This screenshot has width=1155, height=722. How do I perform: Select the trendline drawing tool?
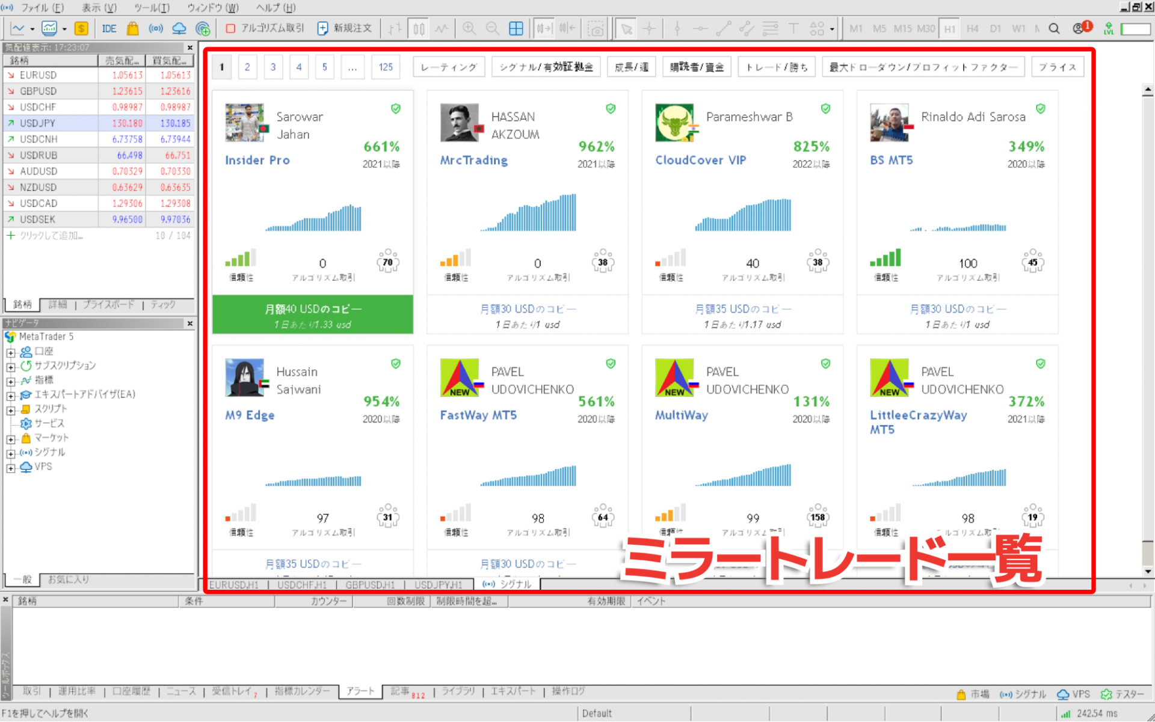click(x=724, y=28)
